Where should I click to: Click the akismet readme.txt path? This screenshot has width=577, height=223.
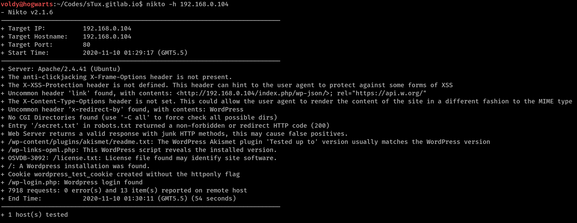click(81, 142)
